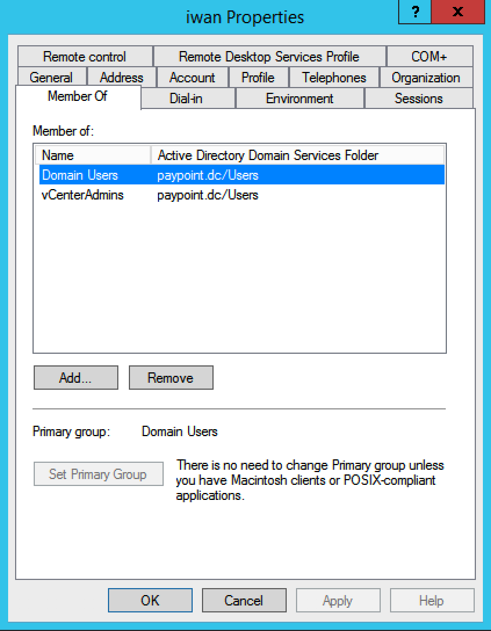Click the Add... button
The height and width of the screenshot is (631, 491).
coord(76,378)
